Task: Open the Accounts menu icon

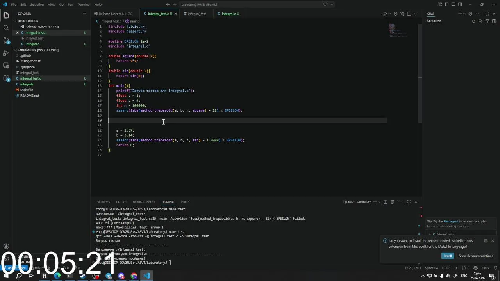Action: coord(6,246)
